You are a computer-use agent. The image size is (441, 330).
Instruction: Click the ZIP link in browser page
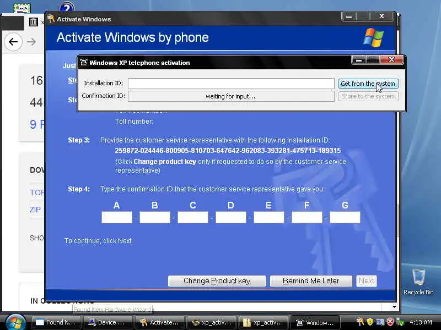point(35,210)
